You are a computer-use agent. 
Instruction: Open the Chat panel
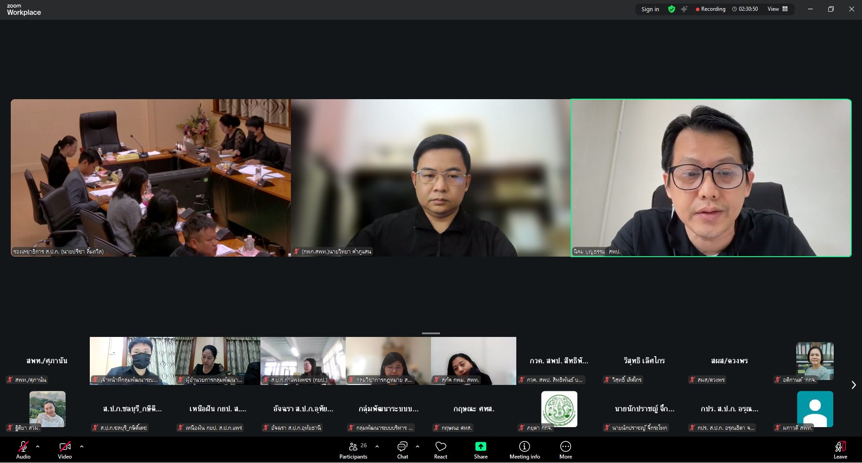pyautogui.click(x=402, y=450)
